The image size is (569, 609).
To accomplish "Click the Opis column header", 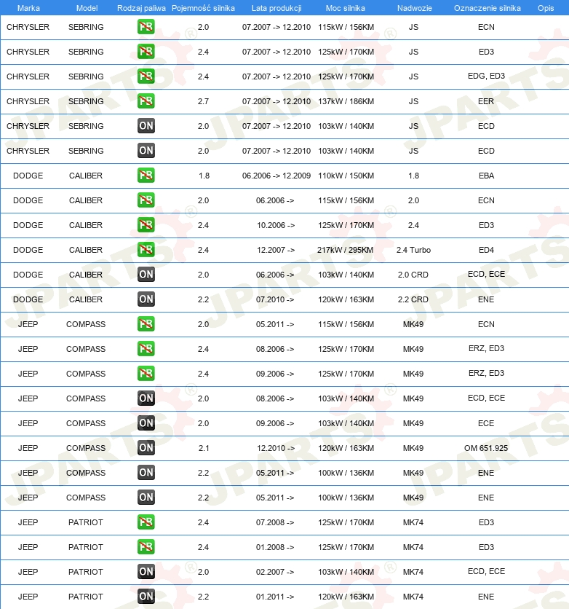I will (546, 8).
